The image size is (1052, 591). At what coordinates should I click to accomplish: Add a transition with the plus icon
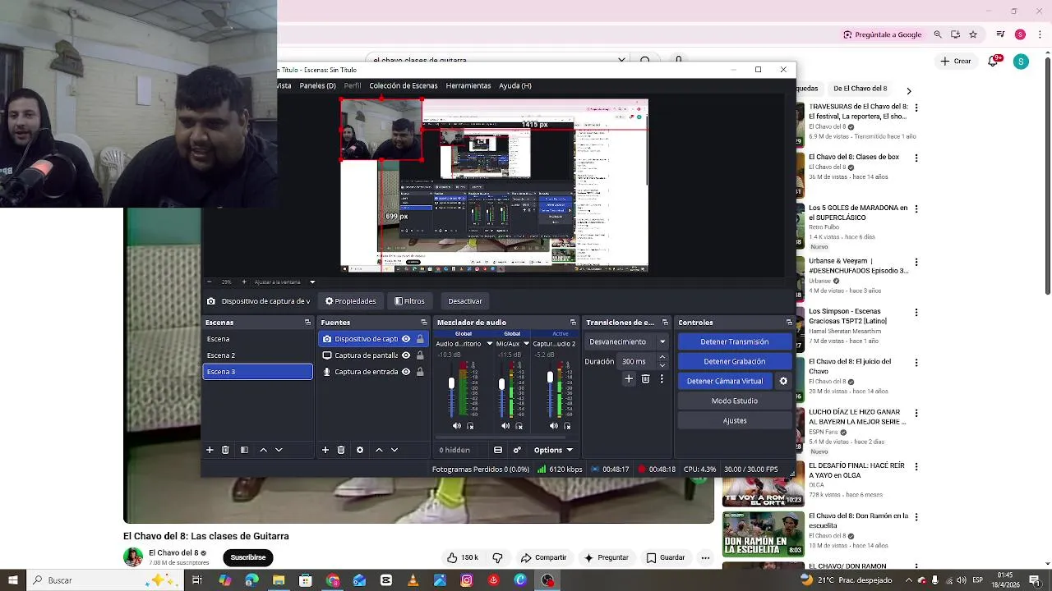pyautogui.click(x=629, y=379)
